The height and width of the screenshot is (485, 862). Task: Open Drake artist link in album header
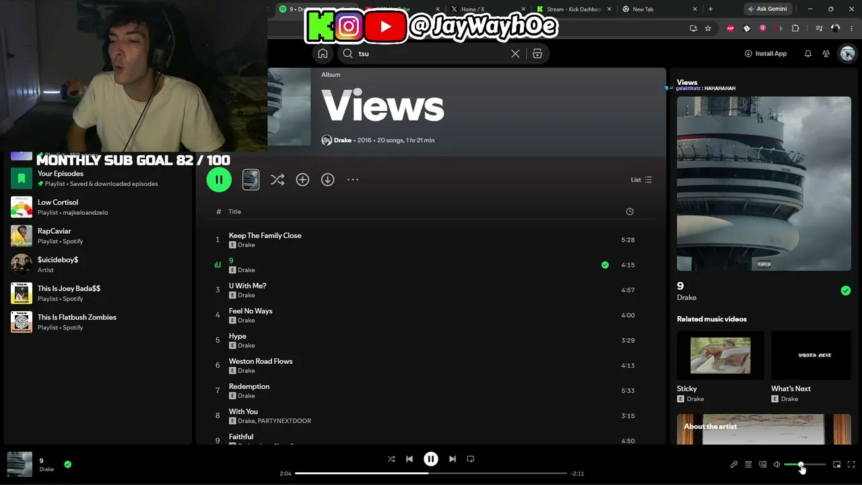[x=343, y=140]
